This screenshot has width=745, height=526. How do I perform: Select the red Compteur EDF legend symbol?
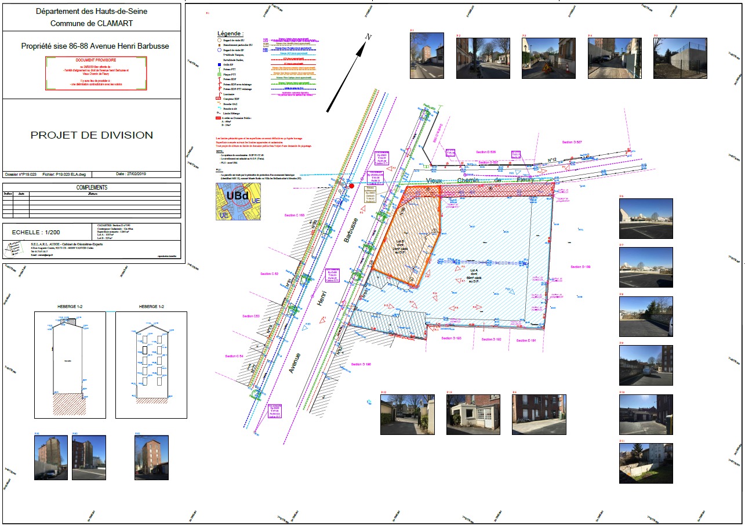click(x=218, y=98)
